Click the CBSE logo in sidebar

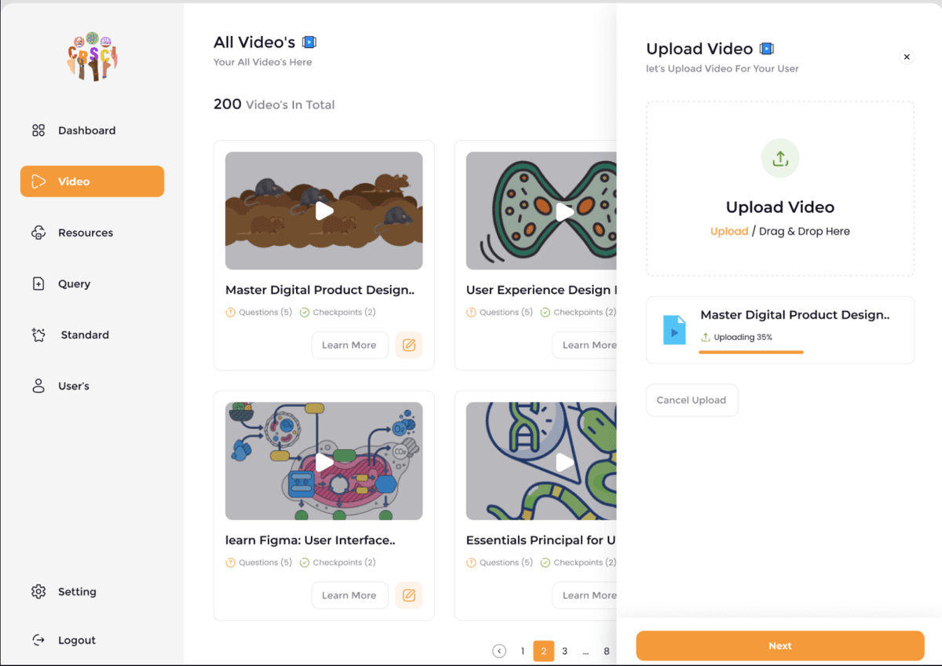93,57
